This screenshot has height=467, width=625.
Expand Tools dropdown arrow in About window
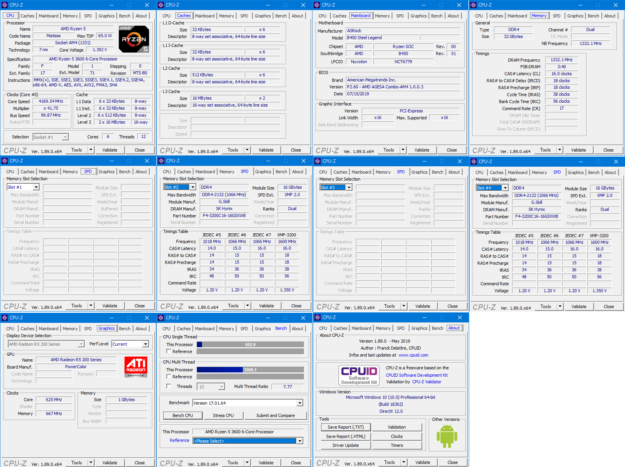point(403,462)
